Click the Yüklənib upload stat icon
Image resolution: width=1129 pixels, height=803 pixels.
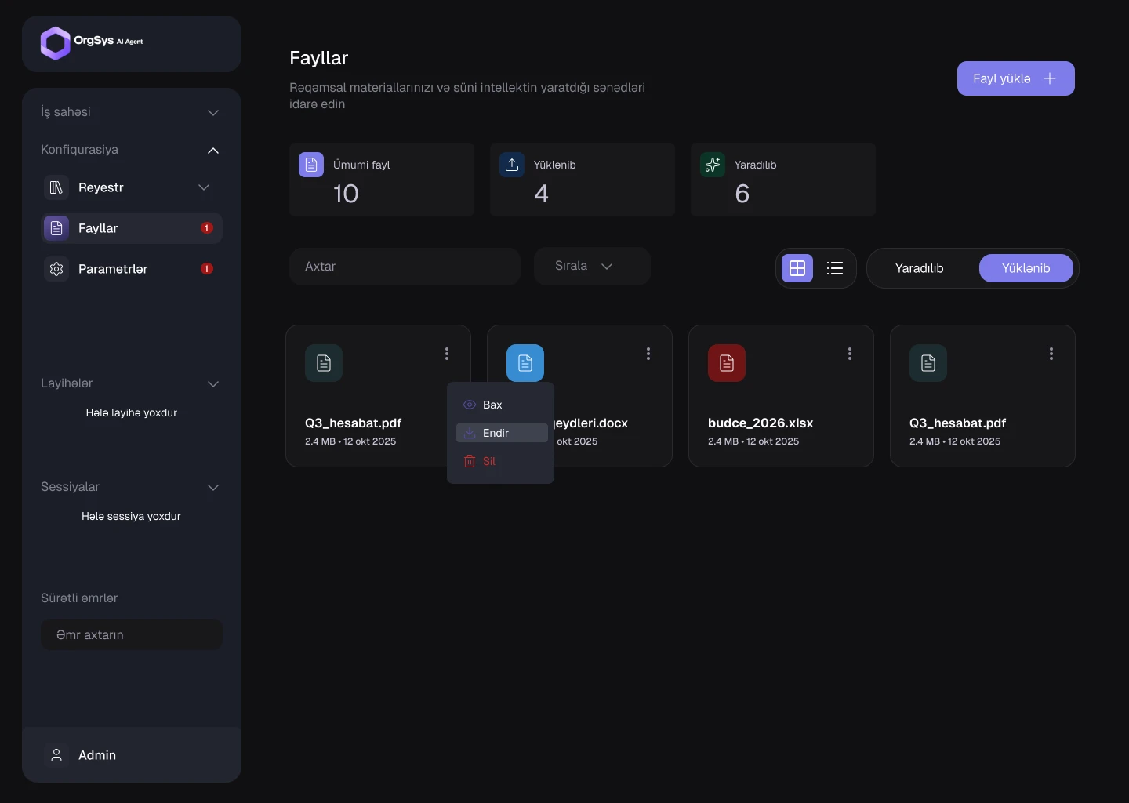(x=512, y=165)
